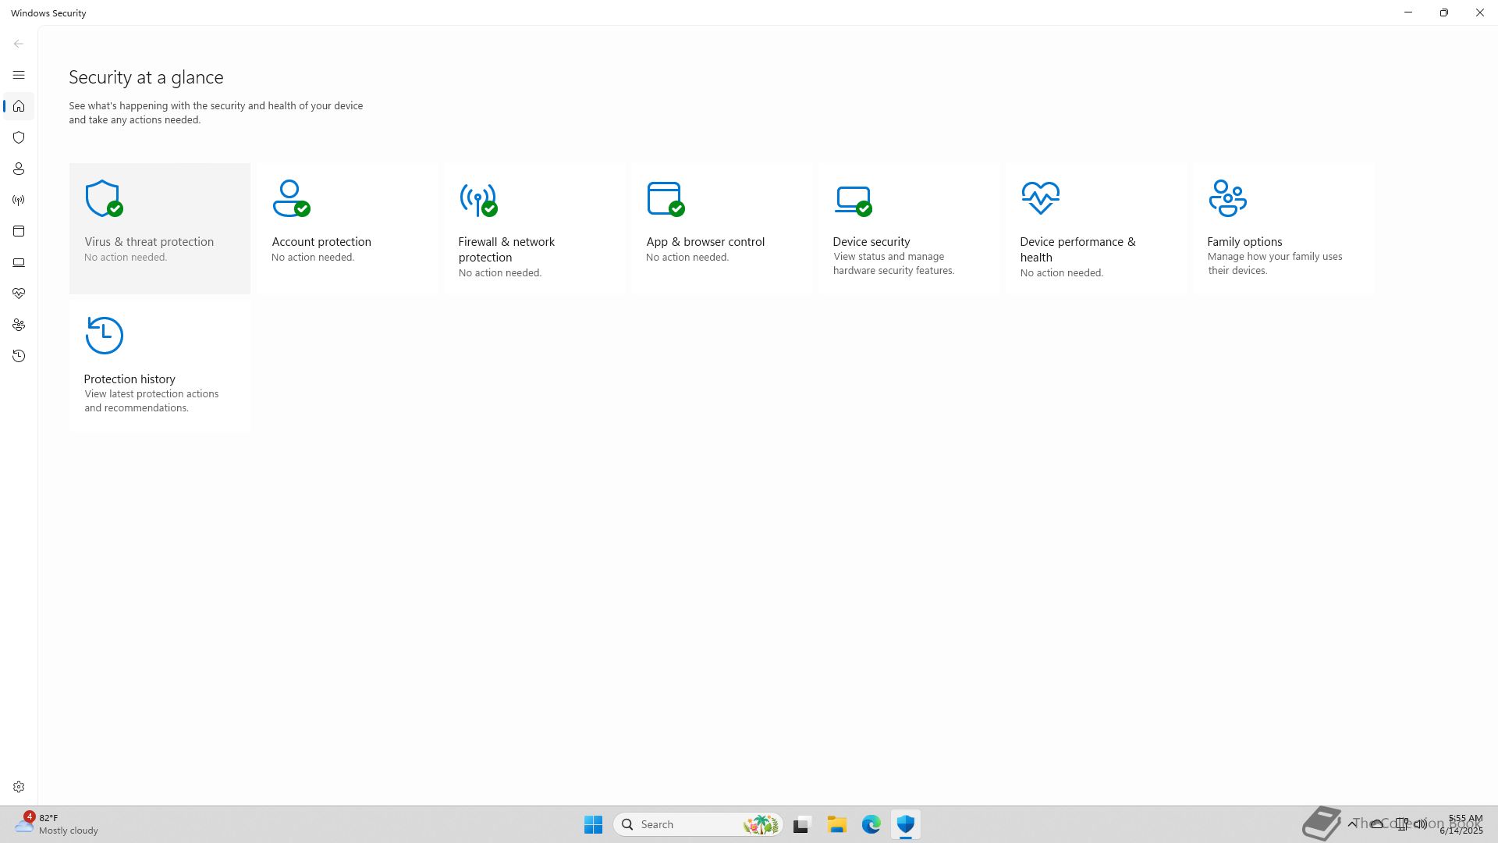Select Account protection person icon in sidebar
1498x843 pixels.
click(19, 169)
